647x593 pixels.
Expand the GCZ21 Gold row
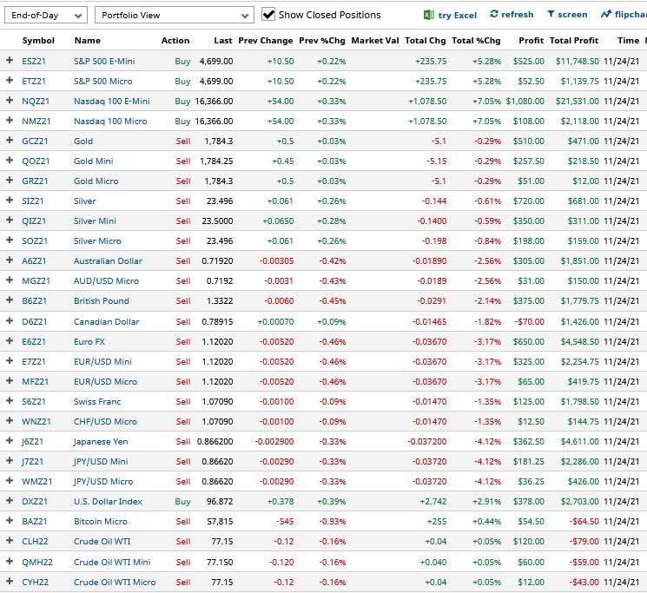click(10, 141)
